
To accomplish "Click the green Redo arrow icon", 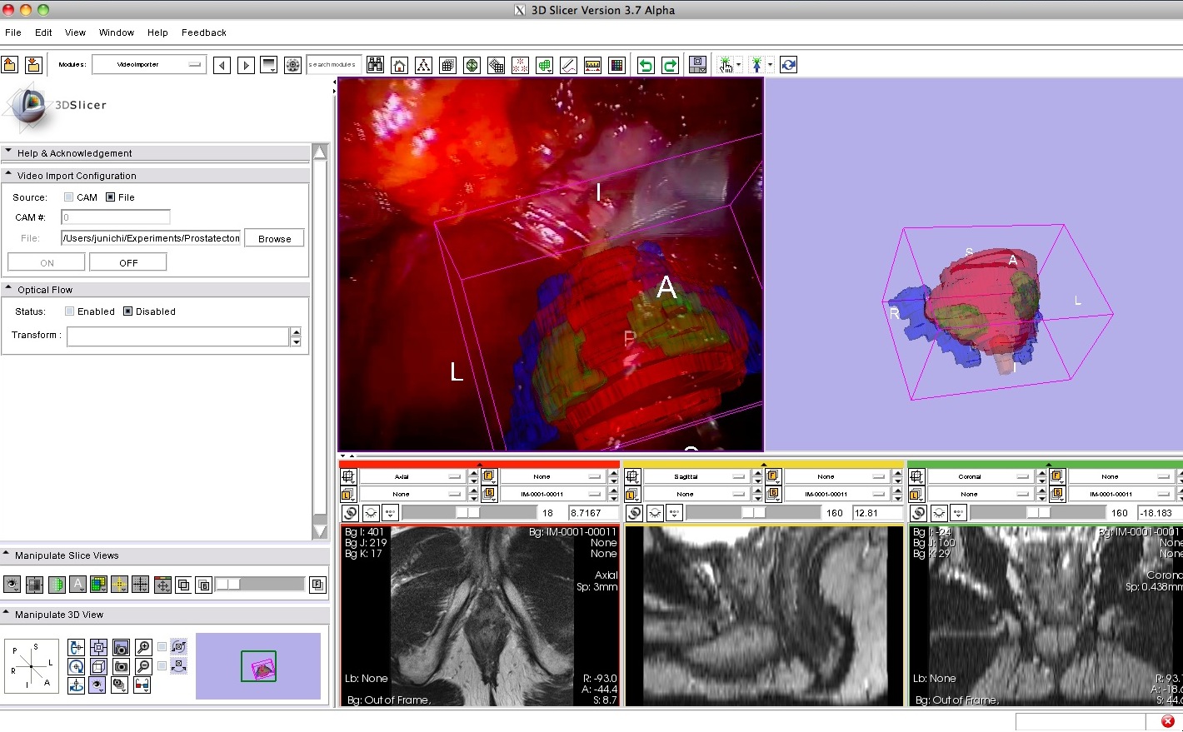I will coord(670,65).
